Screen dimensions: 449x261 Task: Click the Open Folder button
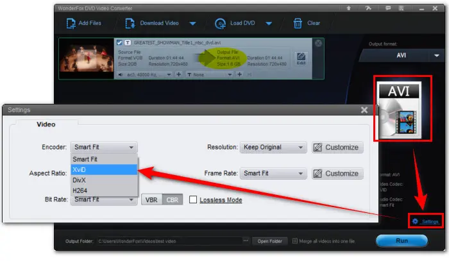[x=269, y=241]
